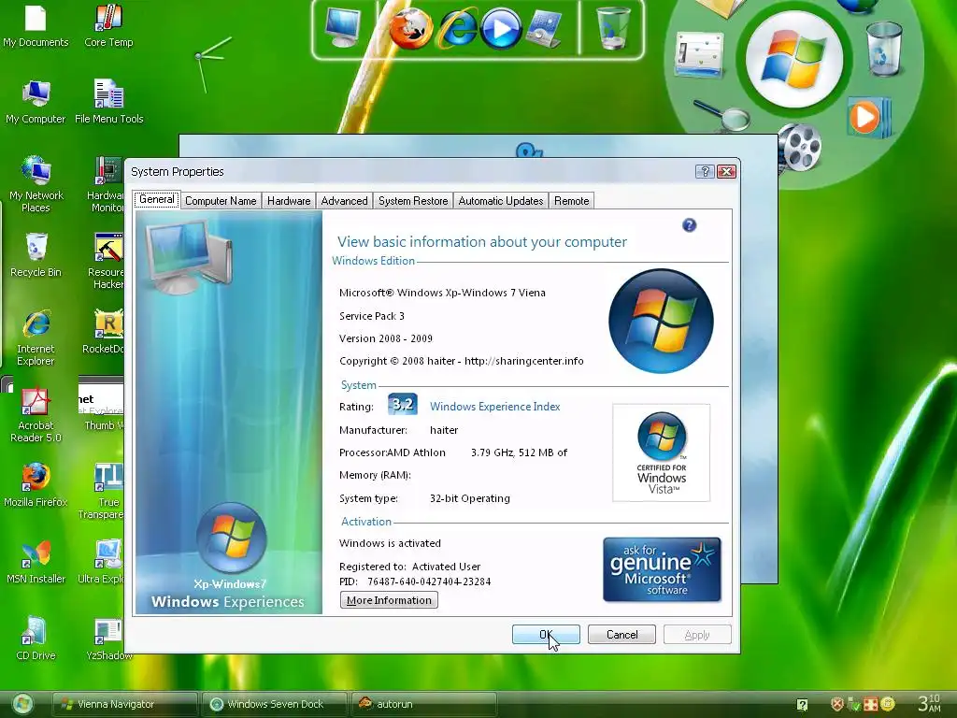Switch to Vienna Navigator taskbar item
957x718 pixels.
tap(124, 704)
